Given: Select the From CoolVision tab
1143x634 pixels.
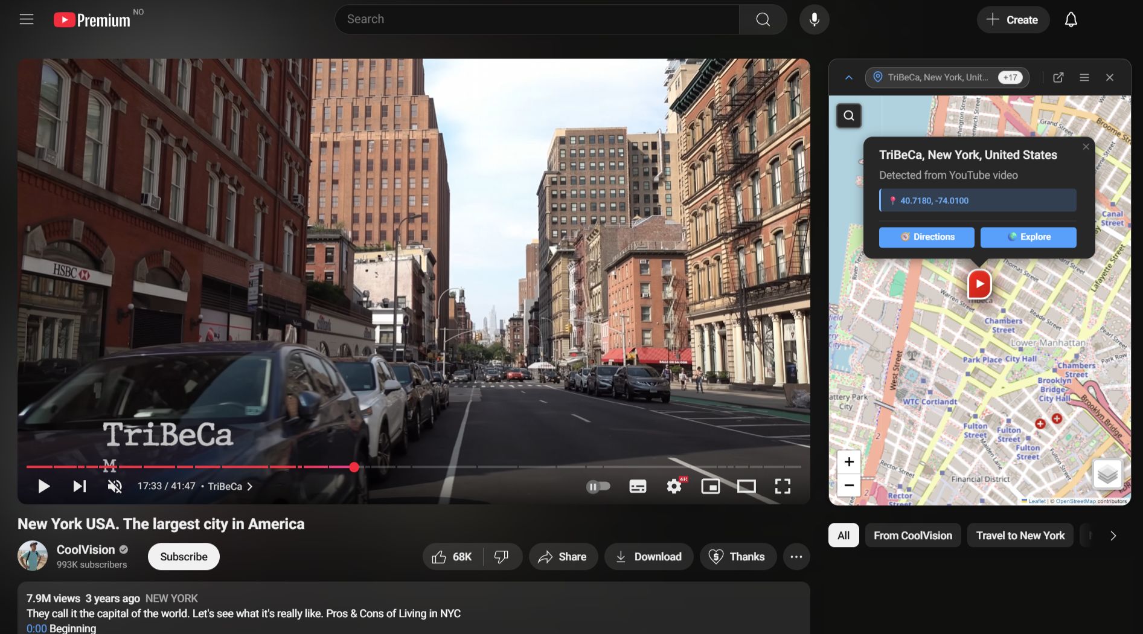Looking at the screenshot, I should tap(912, 535).
